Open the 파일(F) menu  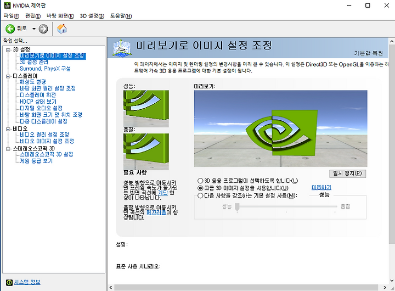pyautogui.click(x=12, y=16)
